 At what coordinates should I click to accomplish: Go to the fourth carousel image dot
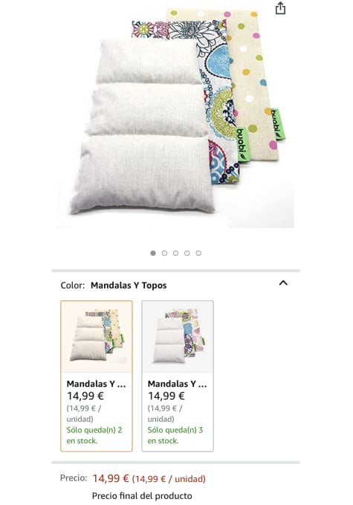(187, 253)
